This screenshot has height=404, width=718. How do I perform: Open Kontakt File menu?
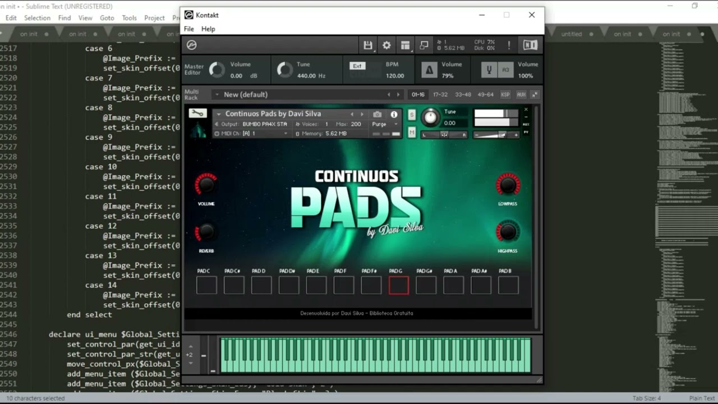(189, 29)
